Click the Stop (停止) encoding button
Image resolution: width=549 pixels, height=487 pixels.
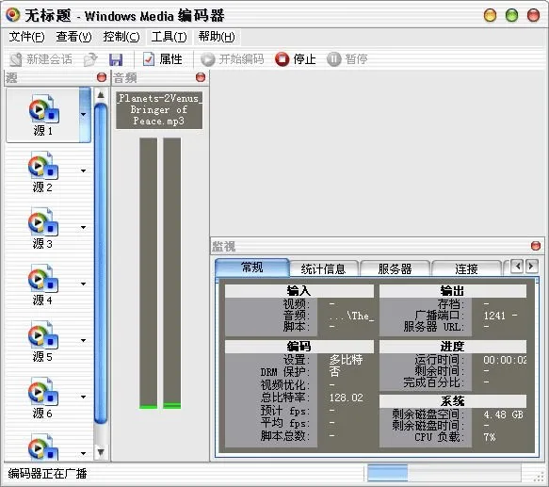pyautogui.click(x=296, y=58)
